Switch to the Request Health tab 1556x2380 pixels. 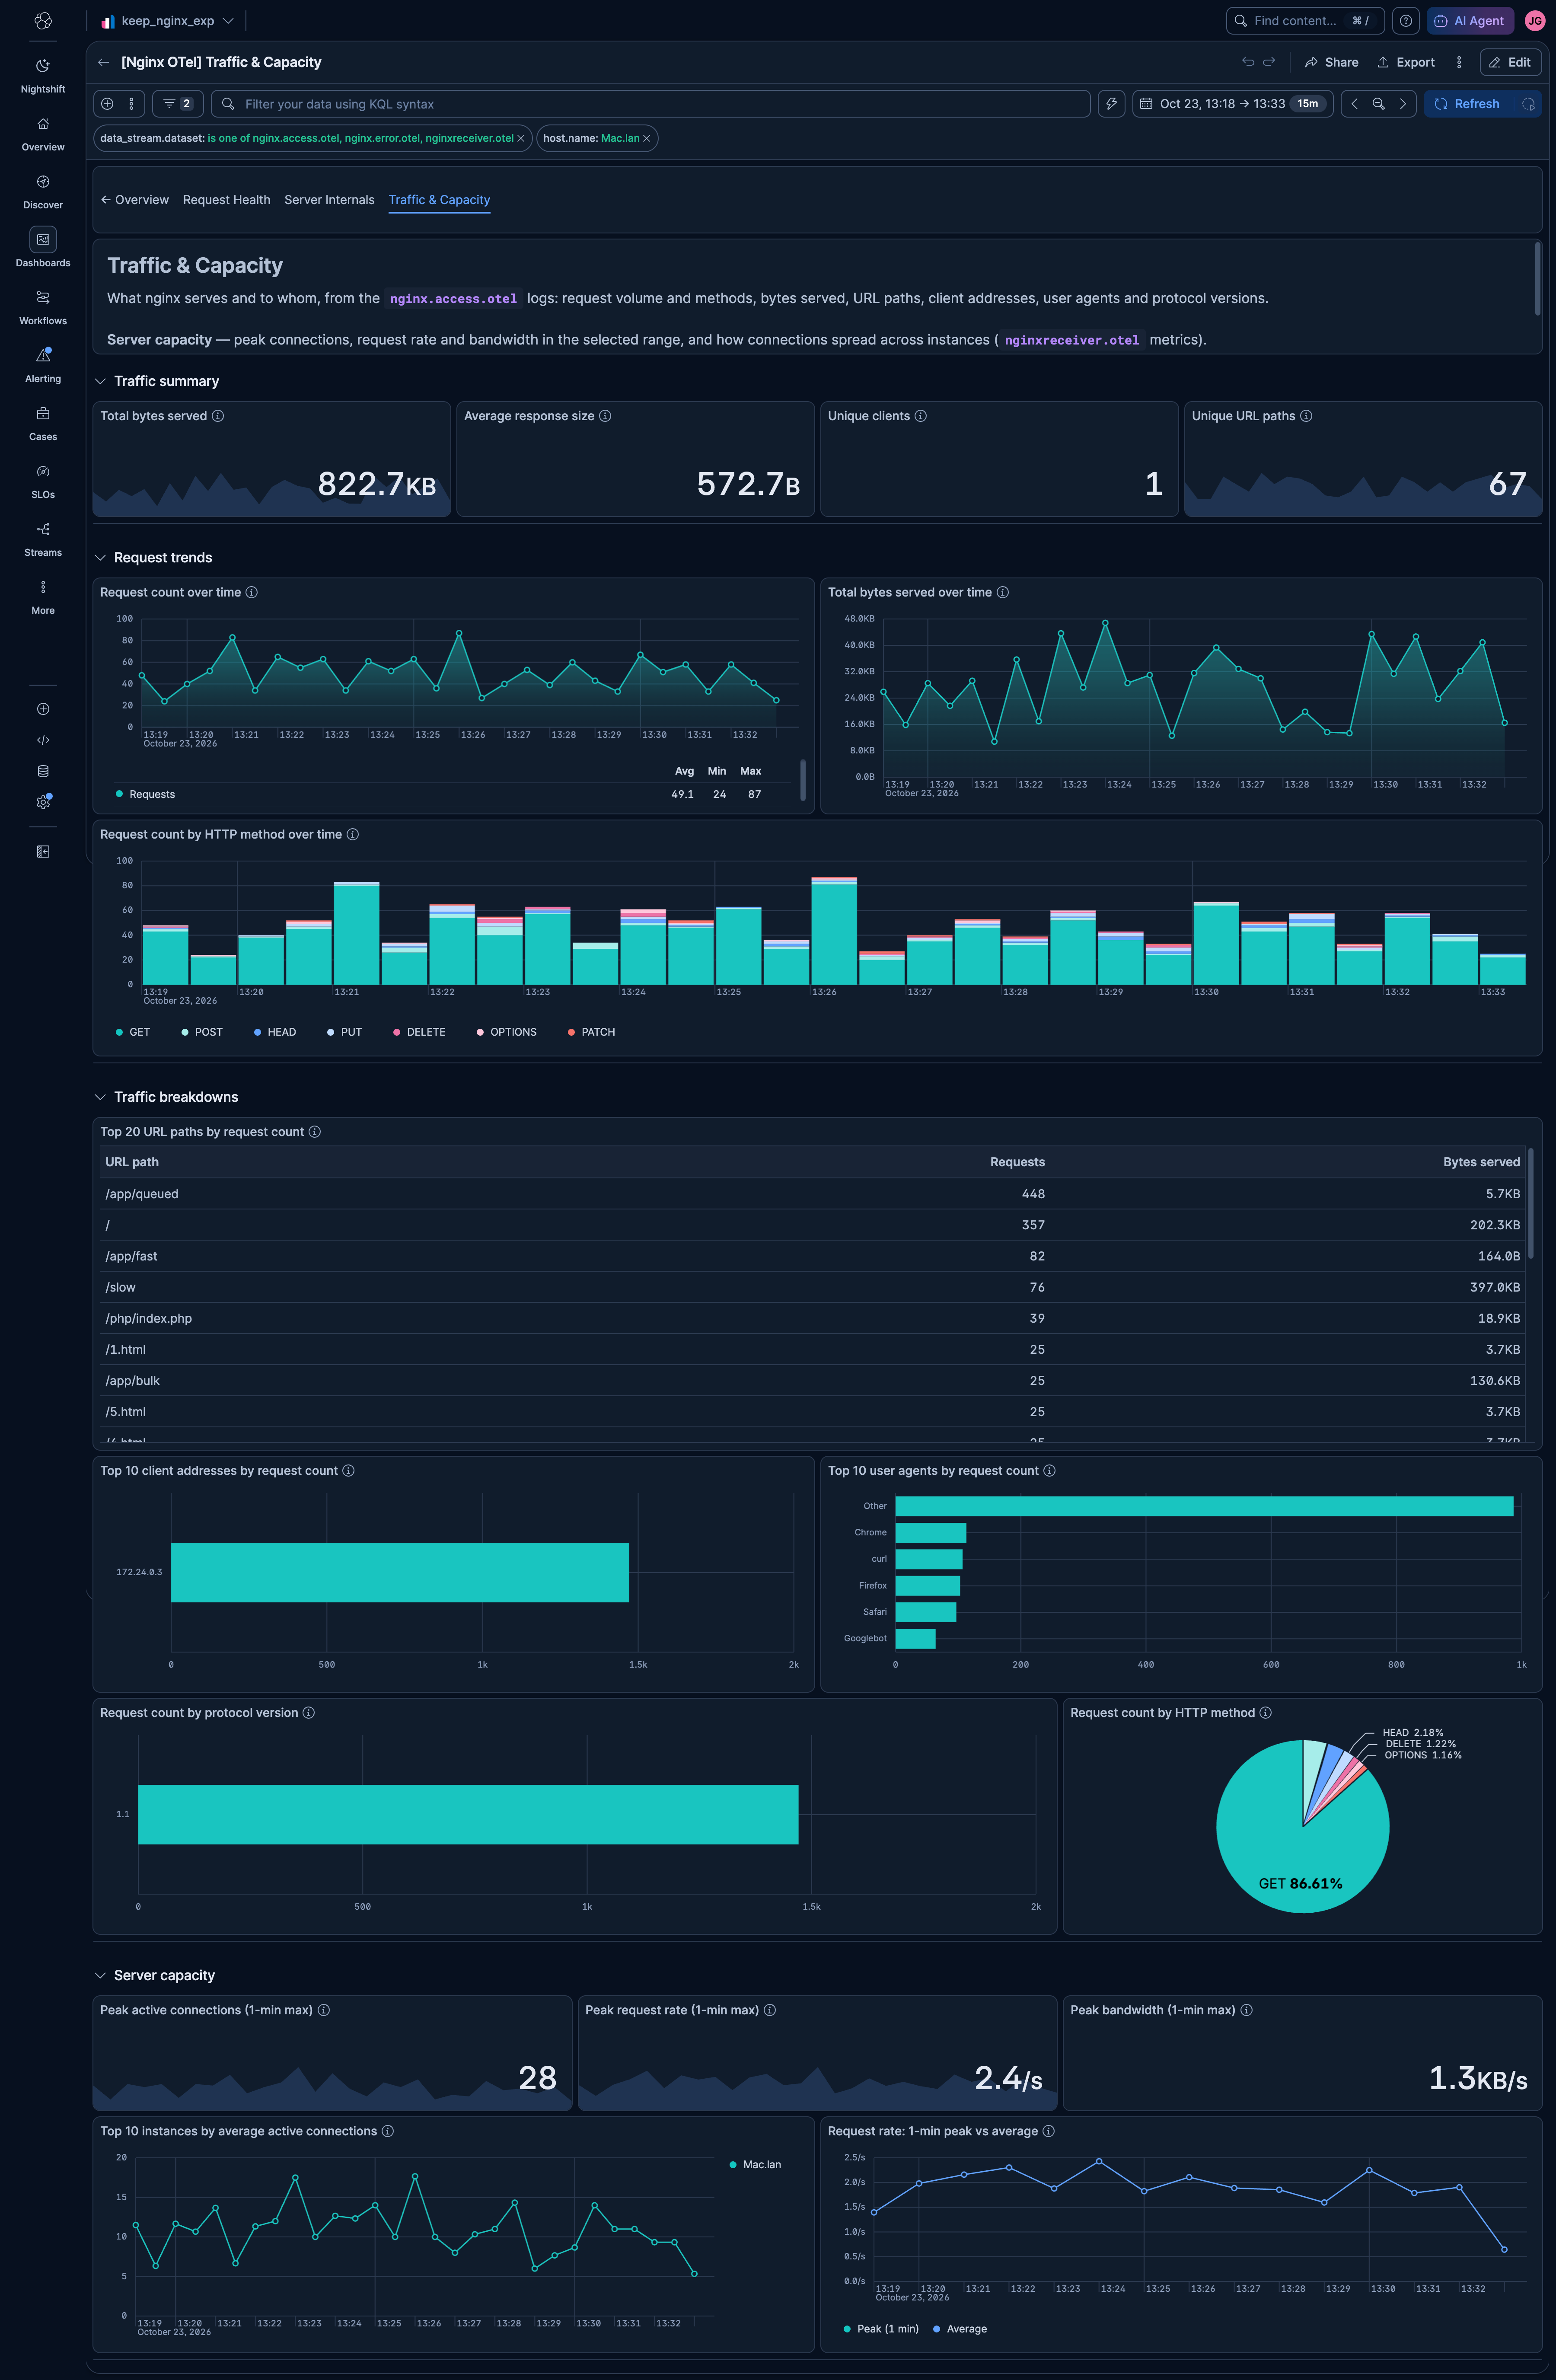[227, 200]
